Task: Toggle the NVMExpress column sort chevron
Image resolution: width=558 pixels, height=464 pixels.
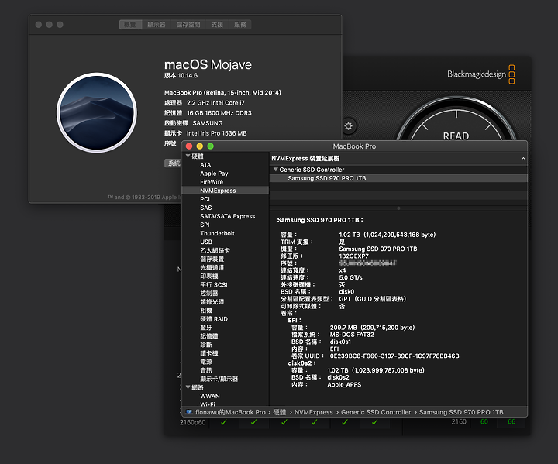Action: coord(523,159)
